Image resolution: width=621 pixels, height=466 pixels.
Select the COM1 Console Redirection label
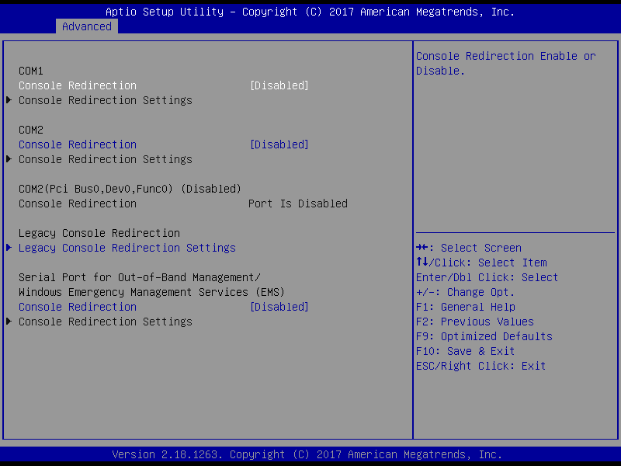coord(78,85)
